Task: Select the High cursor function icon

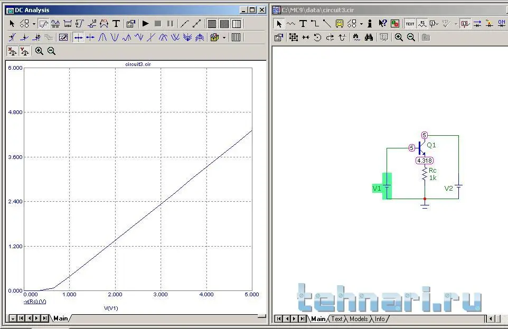Action: (127, 37)
